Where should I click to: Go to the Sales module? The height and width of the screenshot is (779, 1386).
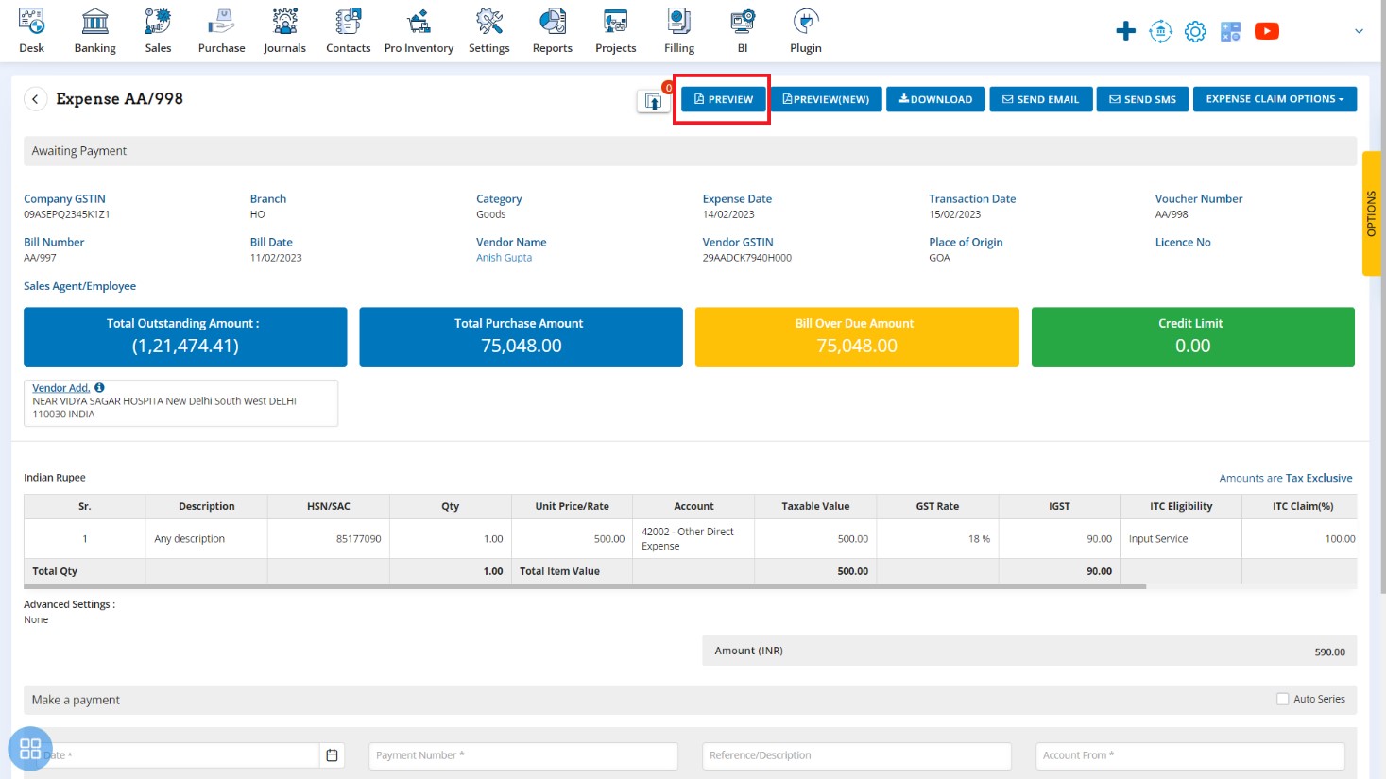158,31
